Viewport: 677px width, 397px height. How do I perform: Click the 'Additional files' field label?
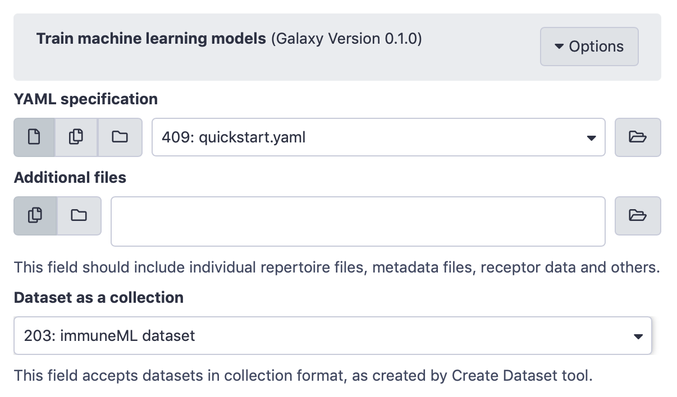tap(70, 178)
